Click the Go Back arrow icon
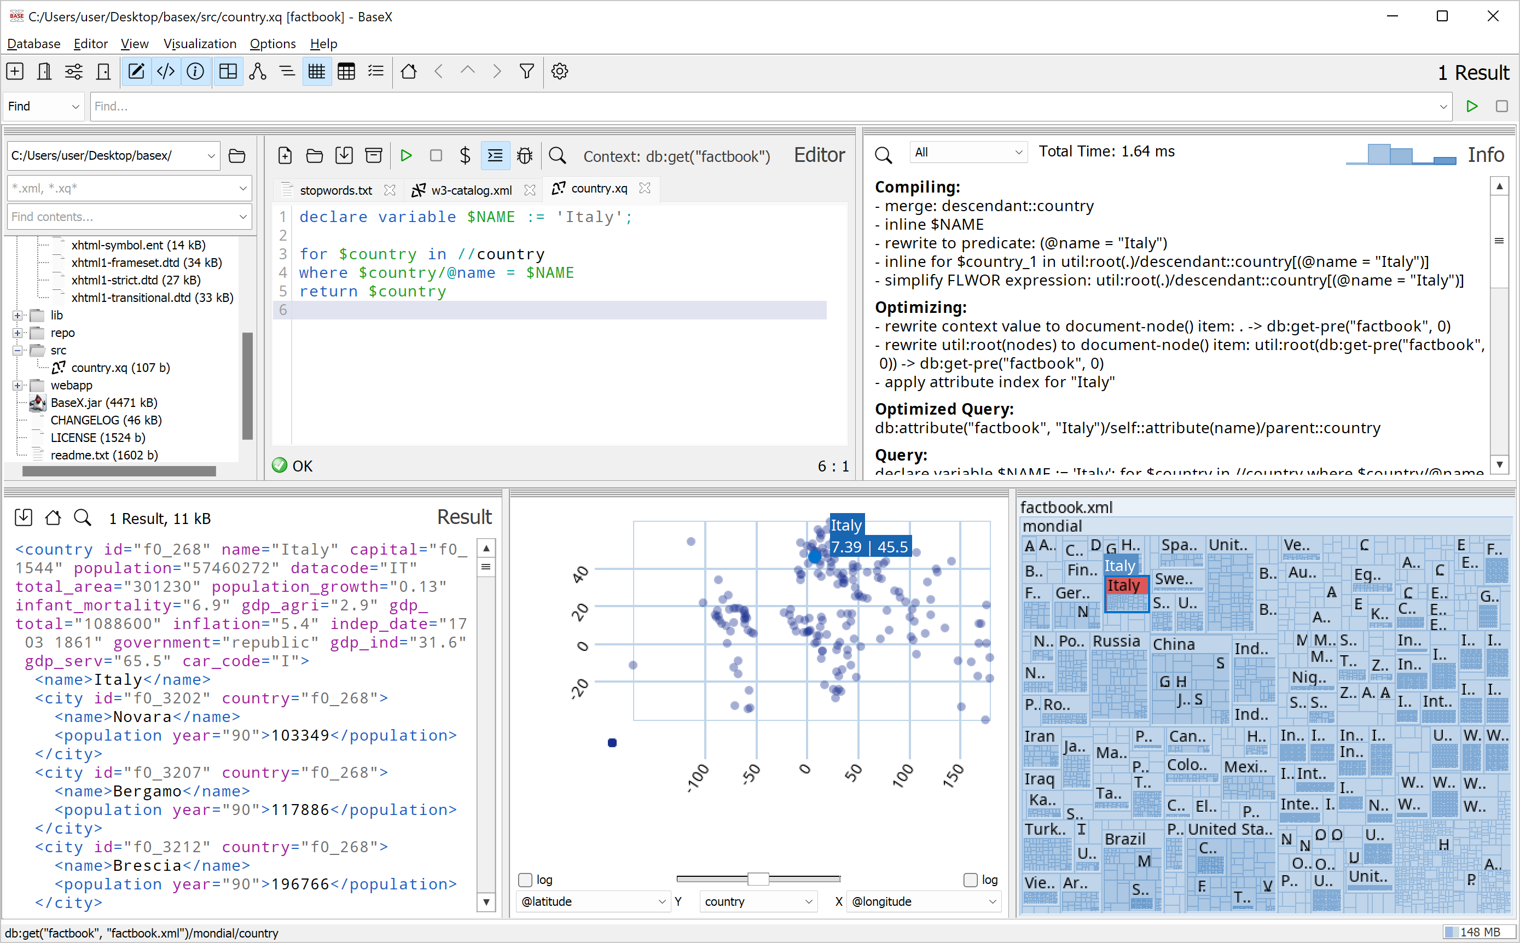The image size is (1520, 943). 438,71
